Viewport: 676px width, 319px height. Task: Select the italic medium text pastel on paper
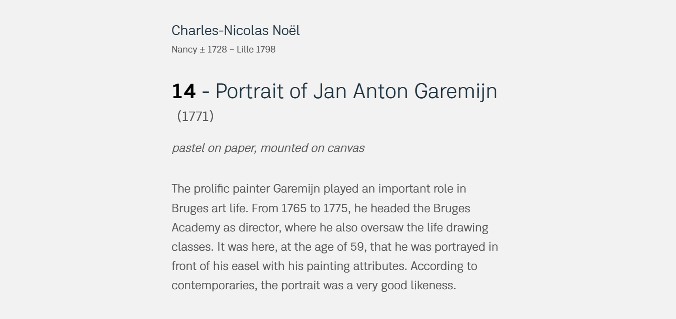[214, 148]
